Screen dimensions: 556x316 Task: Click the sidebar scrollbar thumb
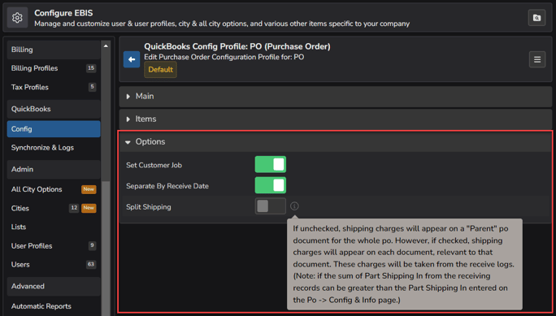point(106,248)
